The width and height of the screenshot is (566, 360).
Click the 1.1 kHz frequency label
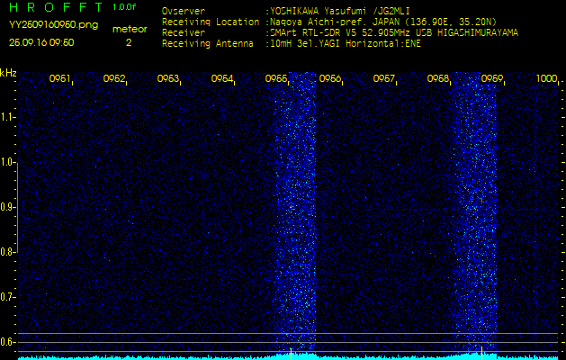pos(7,118)
